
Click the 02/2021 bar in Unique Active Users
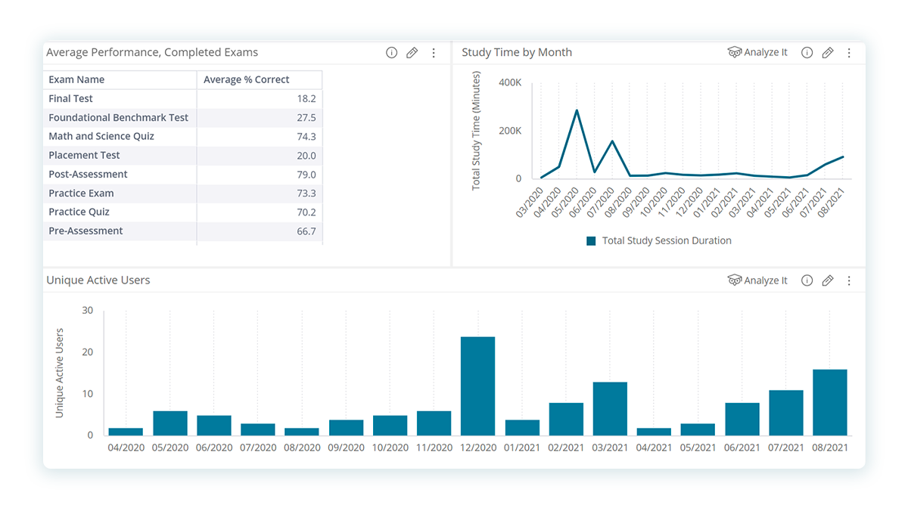pyautogui.click(x=566, y=420)
